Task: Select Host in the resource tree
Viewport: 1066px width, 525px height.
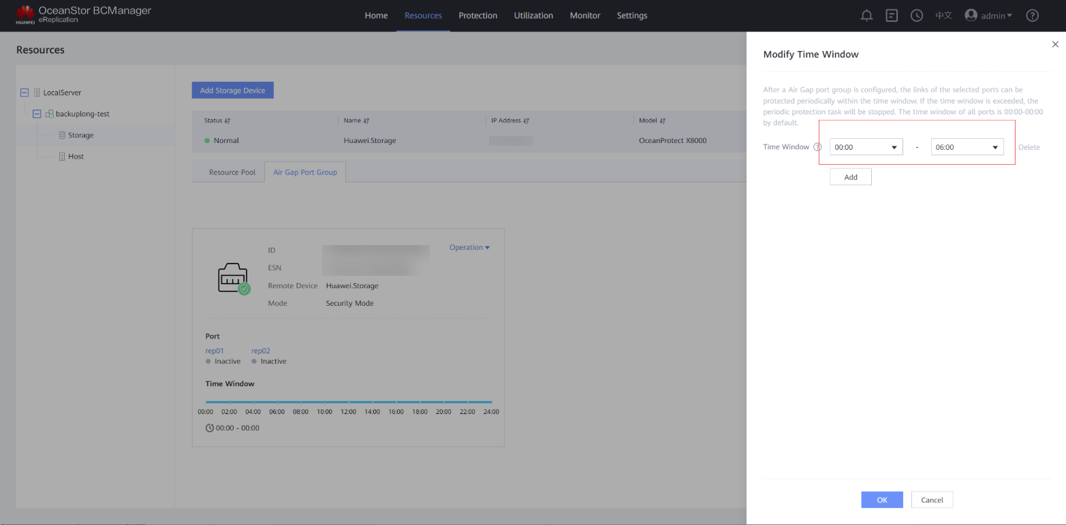Action: pos(76,157)
